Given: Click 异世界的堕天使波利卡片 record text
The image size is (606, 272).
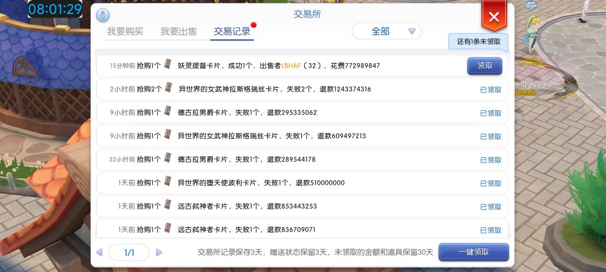Looking at the screenshot, I should tap(261, 182).
